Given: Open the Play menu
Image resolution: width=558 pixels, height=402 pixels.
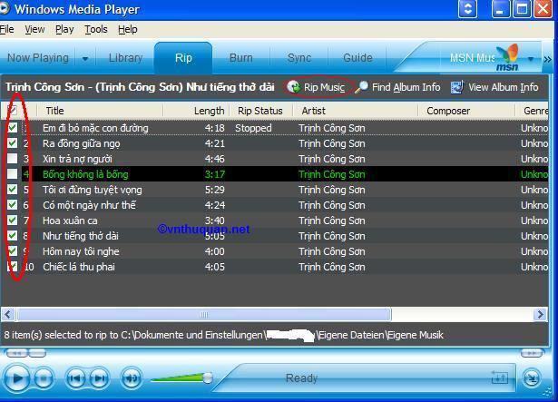Looking at the screenshot, I should coord(64,29).
